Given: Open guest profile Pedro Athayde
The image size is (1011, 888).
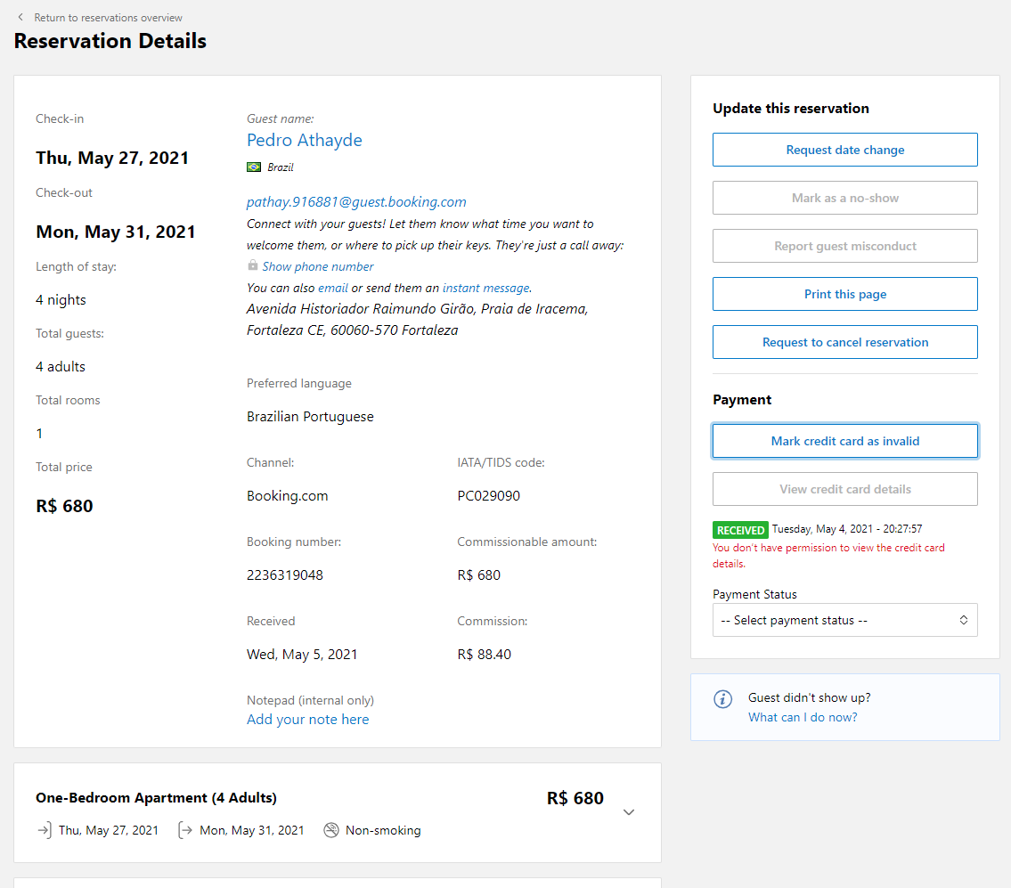Looking at the screenshot, I should (304, 140).
